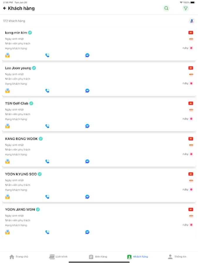The width and height of the screenshot is (198, 264).
Task: Open customer search
Action: click(x=166, y=8)
